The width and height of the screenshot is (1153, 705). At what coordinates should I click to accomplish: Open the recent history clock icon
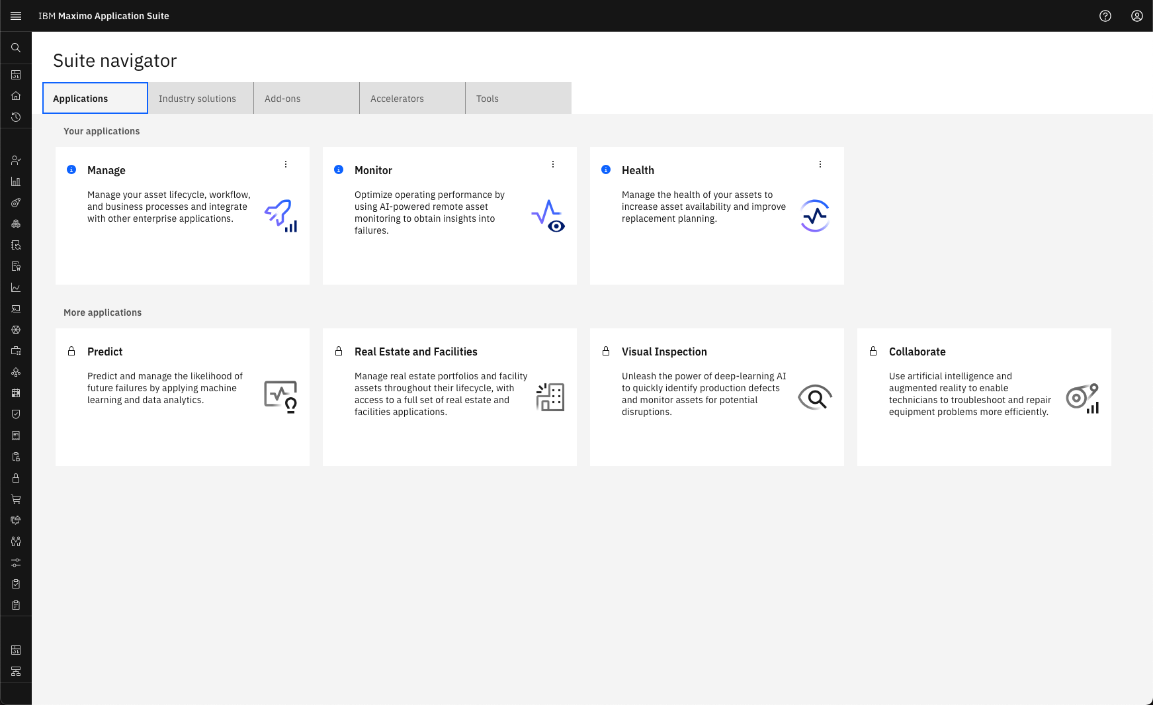(16, 117)
